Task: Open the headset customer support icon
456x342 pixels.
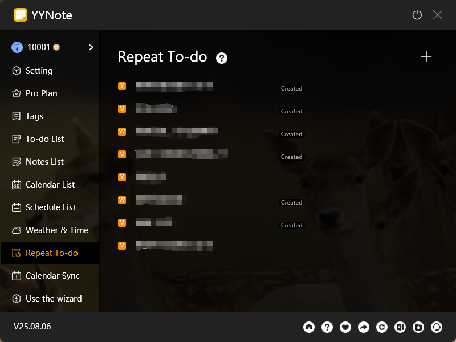Action: (x=437, y=327)
